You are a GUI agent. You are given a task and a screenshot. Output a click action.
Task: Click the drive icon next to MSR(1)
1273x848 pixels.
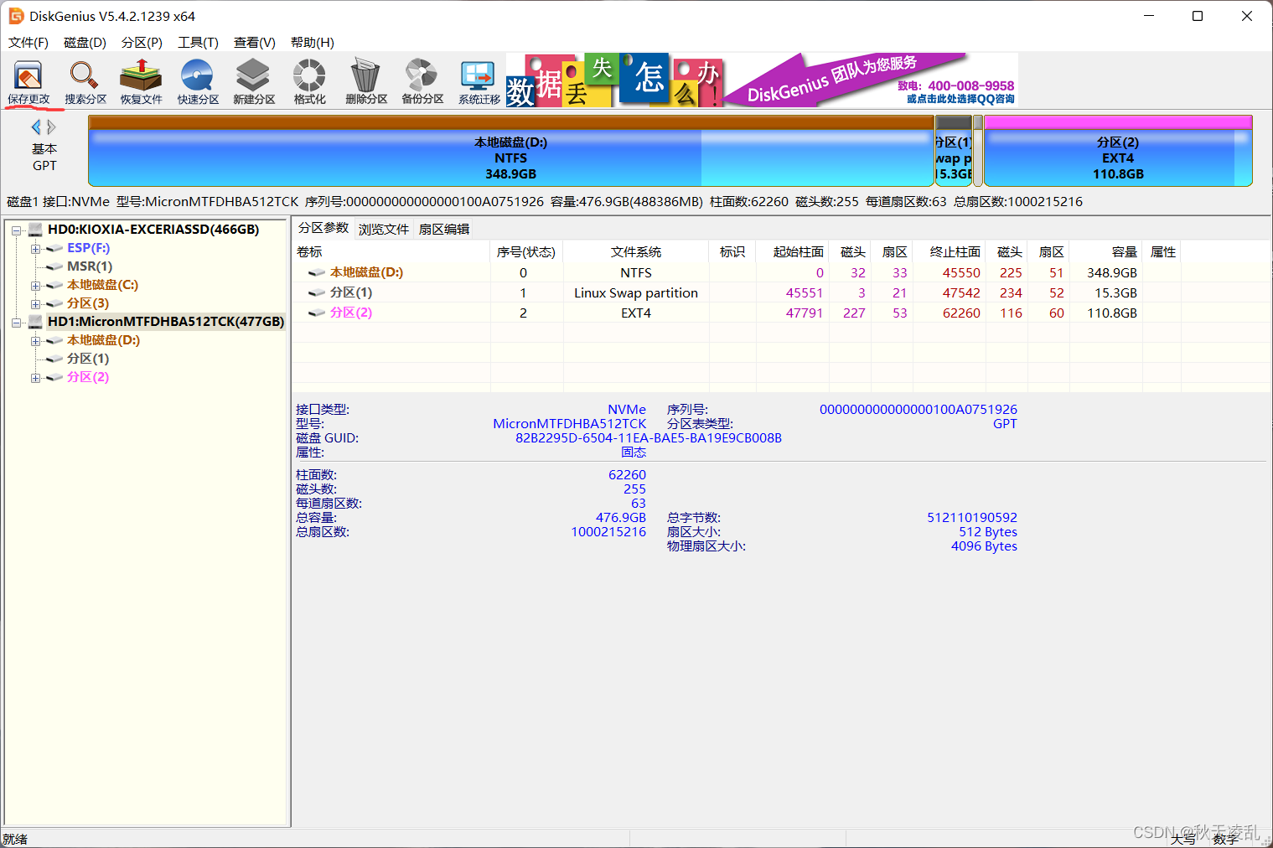[55, 266]
